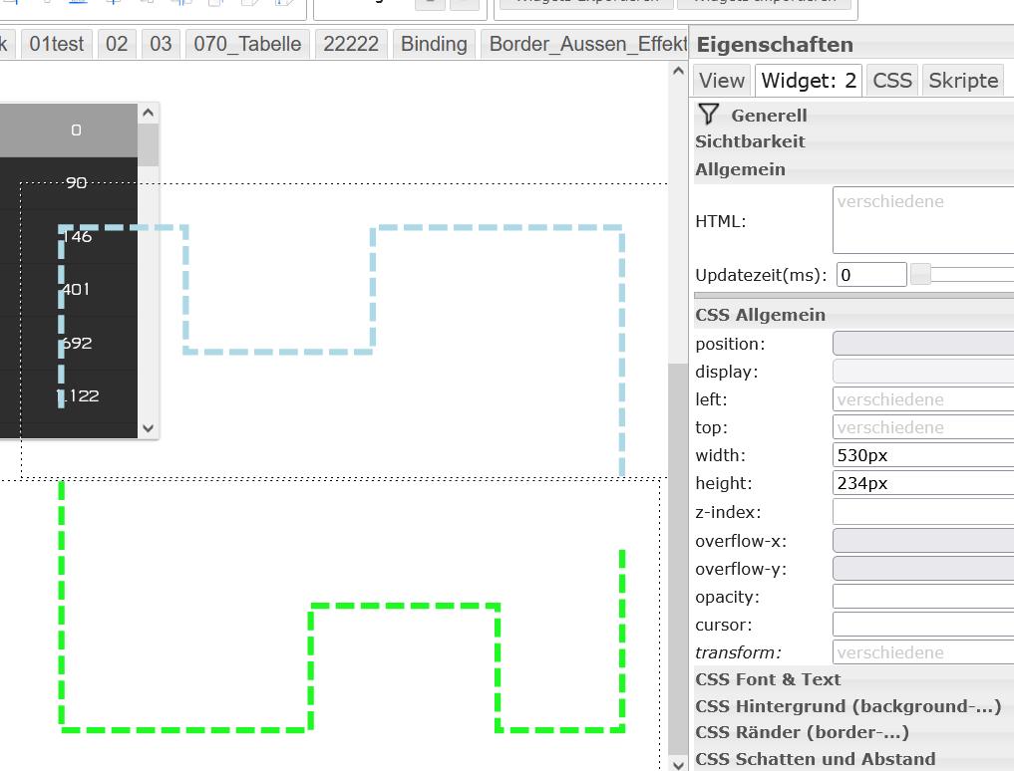Click the Updatezeit slider handle
This screenshot has height=771, width=1014.
[x=920, y=275]
